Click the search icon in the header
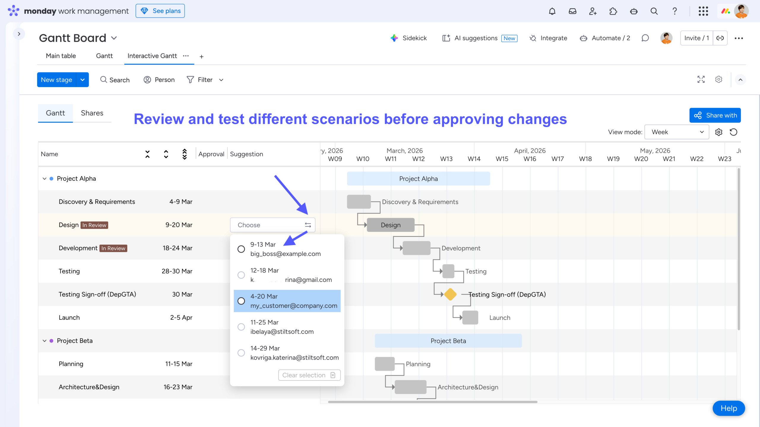Screen dimensions: 760x427 (x=654, y=11)
